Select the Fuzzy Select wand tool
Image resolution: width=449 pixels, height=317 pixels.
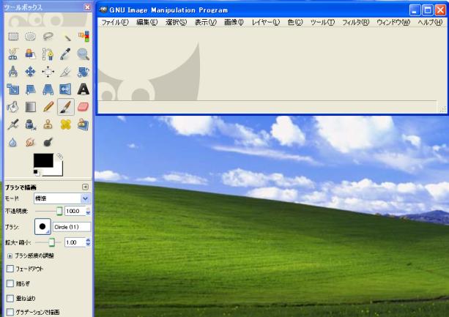click(66, 37)
